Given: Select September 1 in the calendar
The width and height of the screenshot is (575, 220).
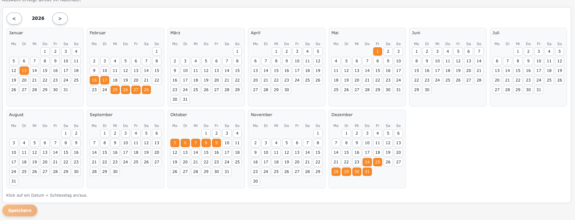Looking at the screenshot, I should tap(105, 133).
